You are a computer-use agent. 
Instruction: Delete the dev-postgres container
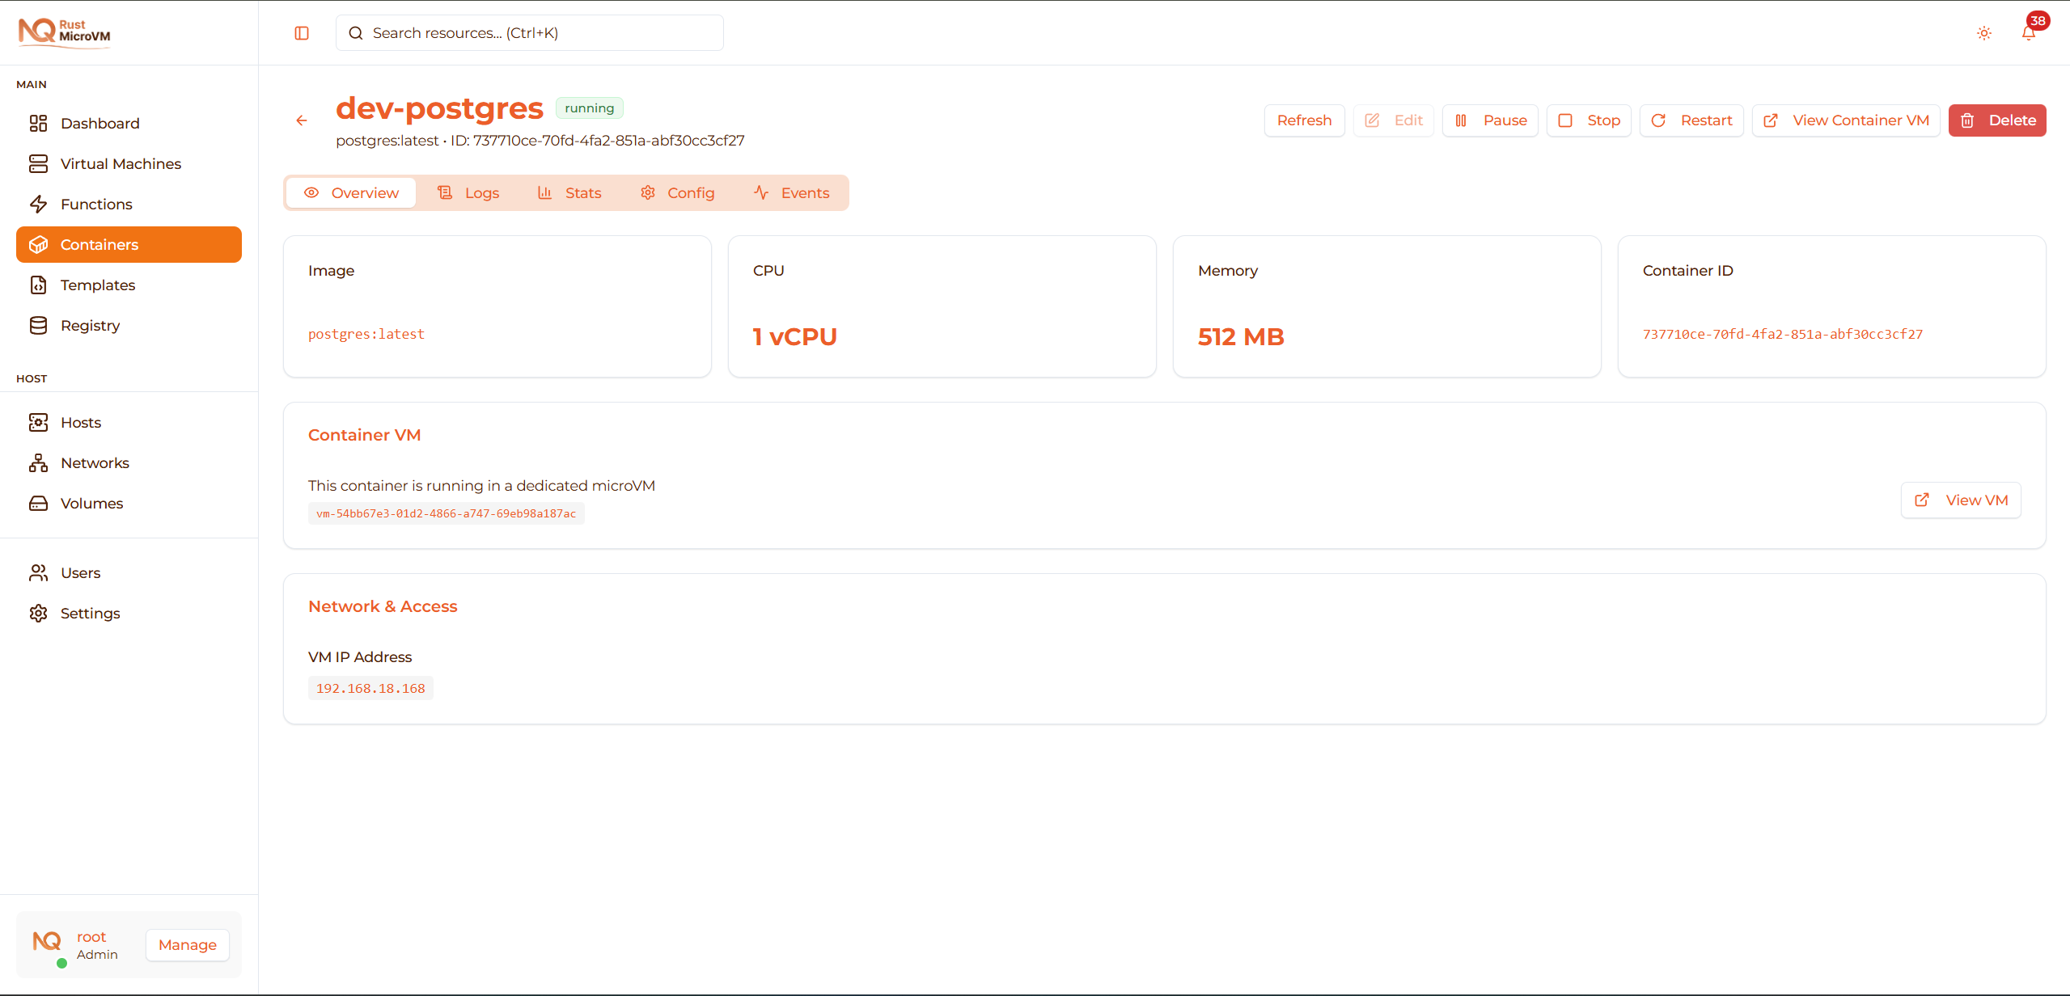coord(1997,120)
